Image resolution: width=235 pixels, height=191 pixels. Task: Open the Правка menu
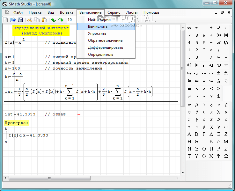(x=35, y=12)
